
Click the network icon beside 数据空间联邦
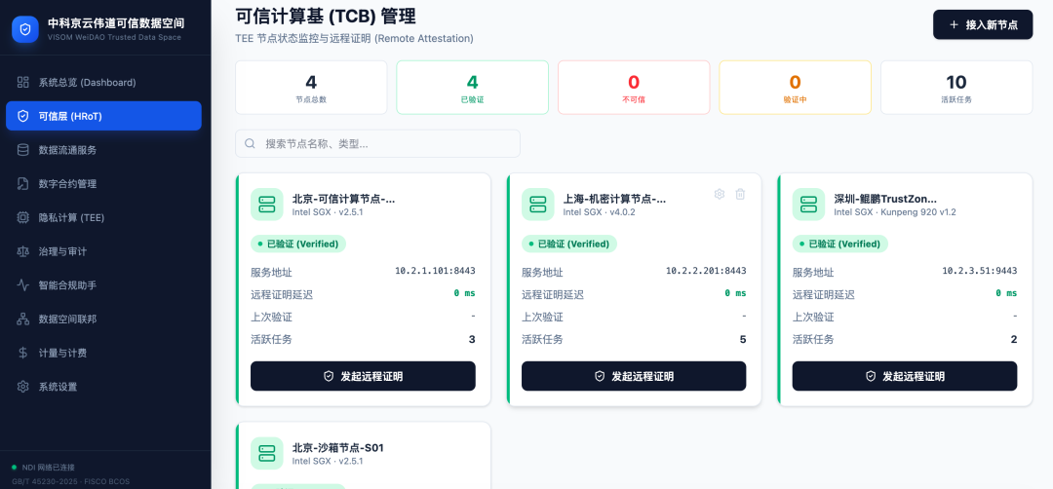(22, 319)
